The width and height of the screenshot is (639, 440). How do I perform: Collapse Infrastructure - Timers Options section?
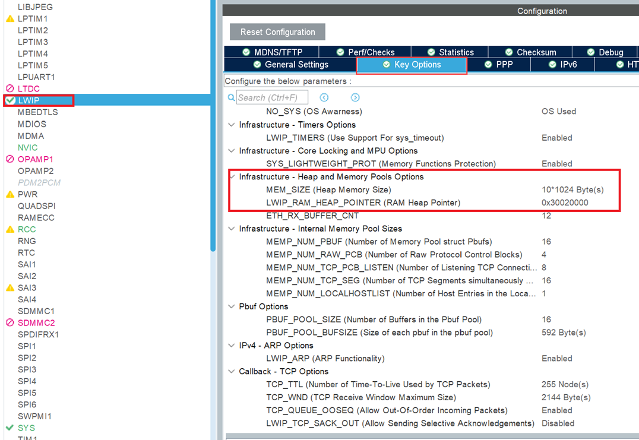coord(232,125)
